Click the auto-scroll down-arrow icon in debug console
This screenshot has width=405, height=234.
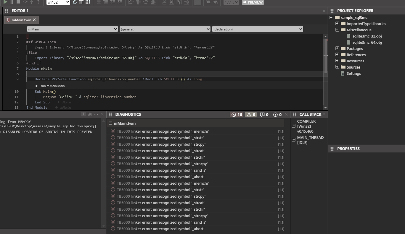84,114
